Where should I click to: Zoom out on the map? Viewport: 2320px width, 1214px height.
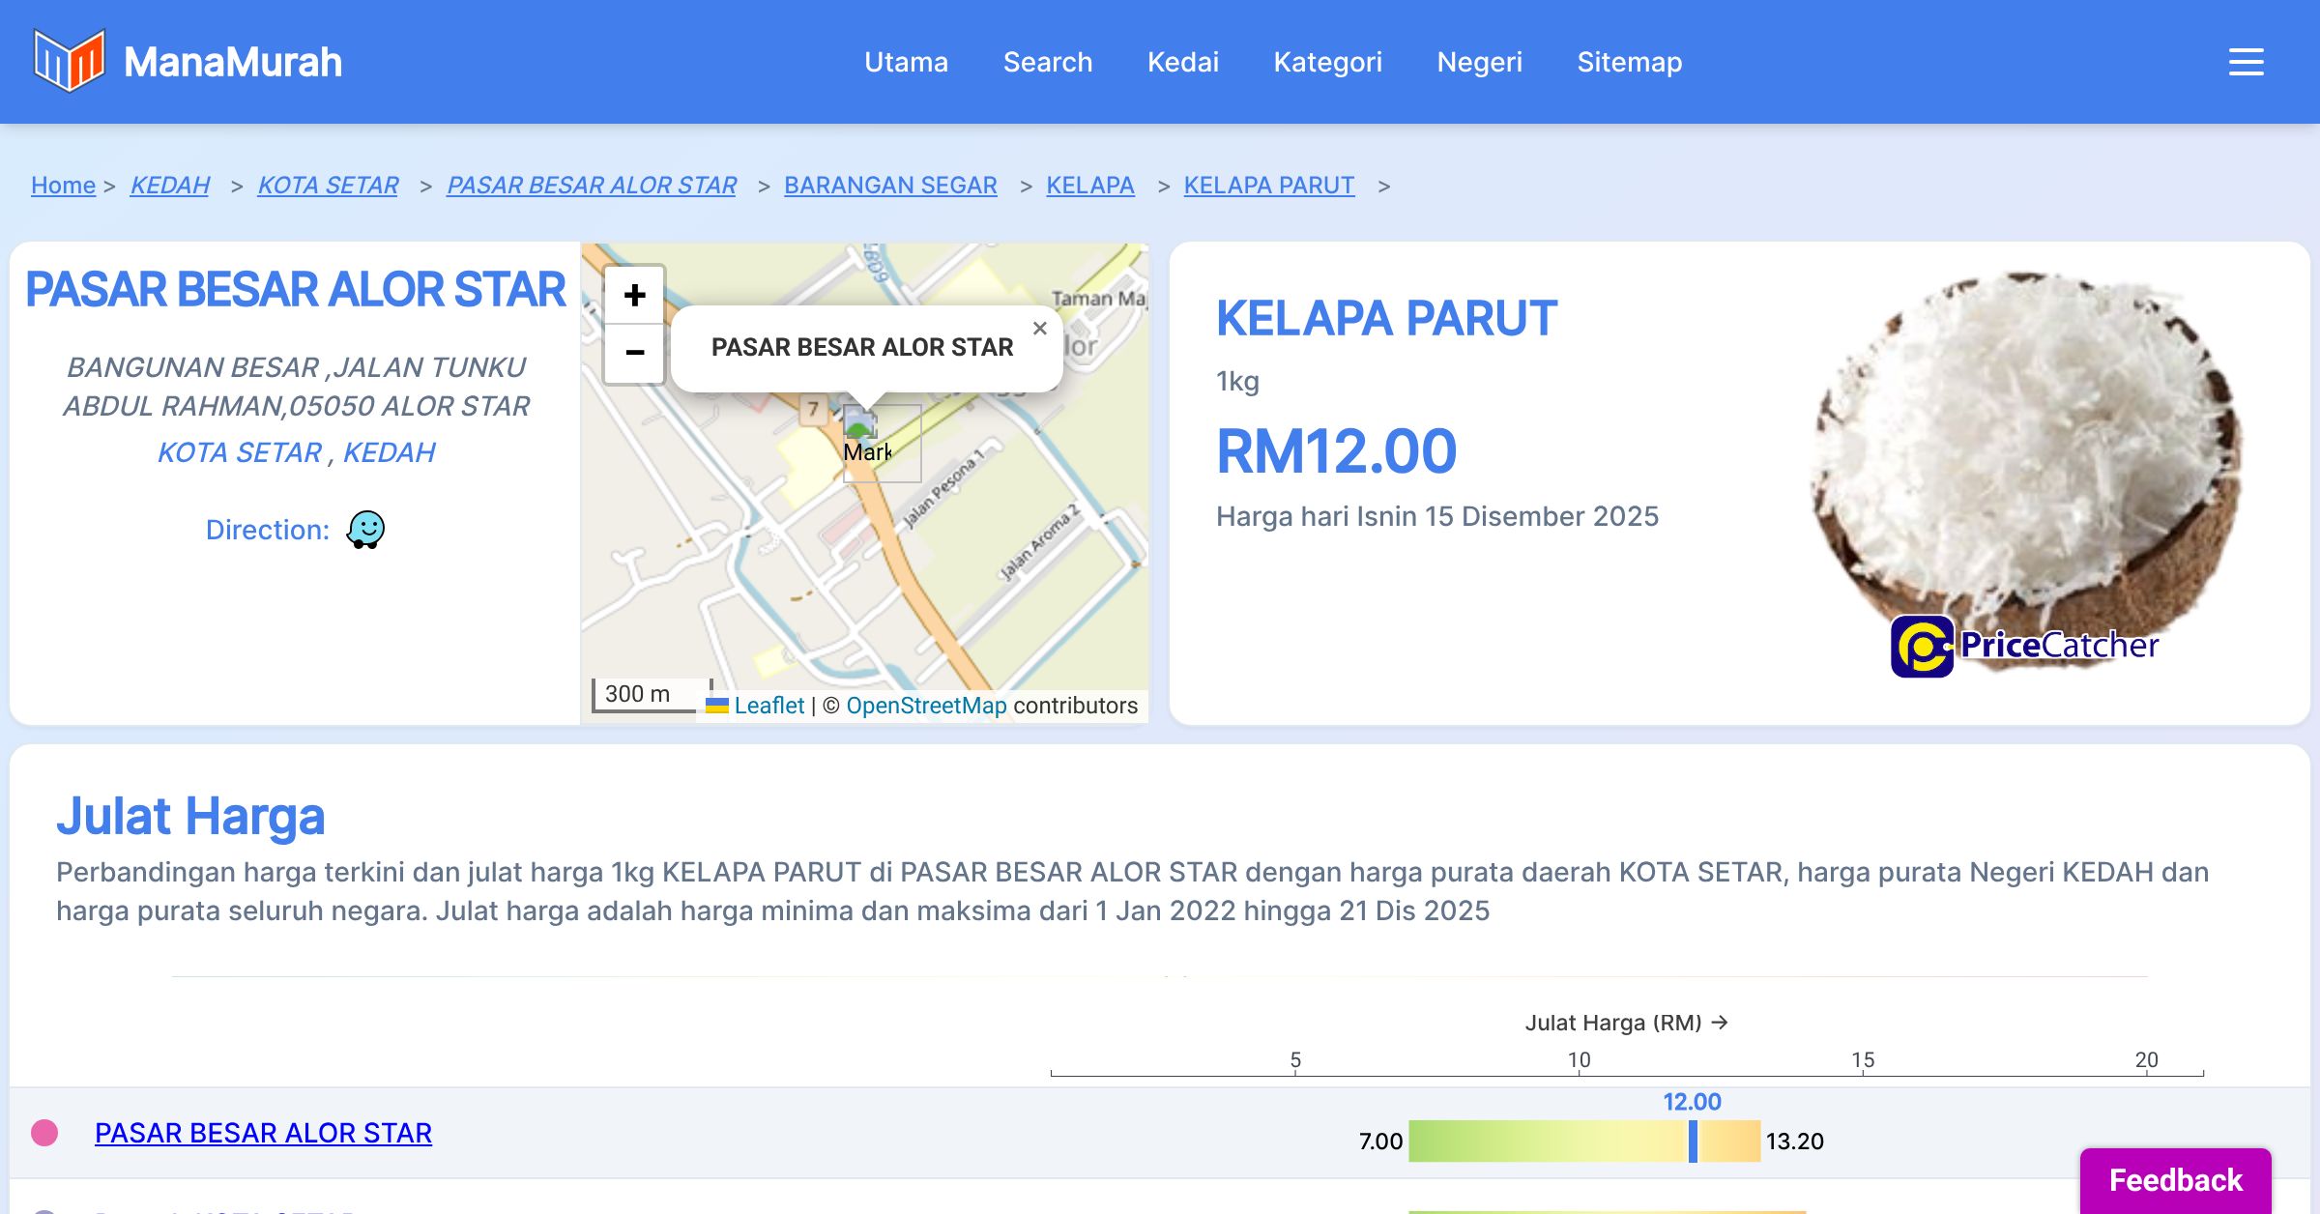634,353
